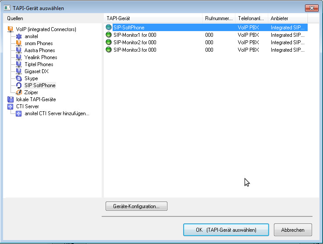Click number 000 in SIP-Monitor3 row
This screenshot has height=244, width=323.
[x=209, y=50]
